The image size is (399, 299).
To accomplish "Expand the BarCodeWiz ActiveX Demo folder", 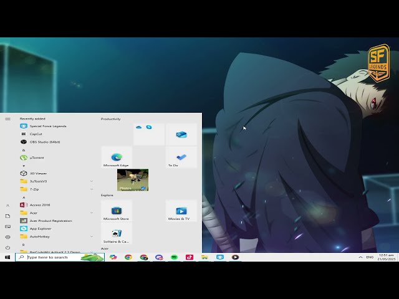I will (92, 252).
